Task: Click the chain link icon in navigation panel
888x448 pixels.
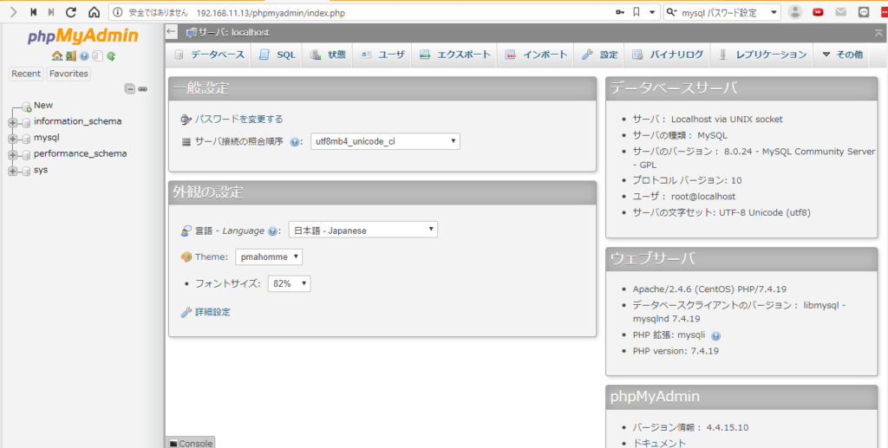Action: (x=143, y=88)
